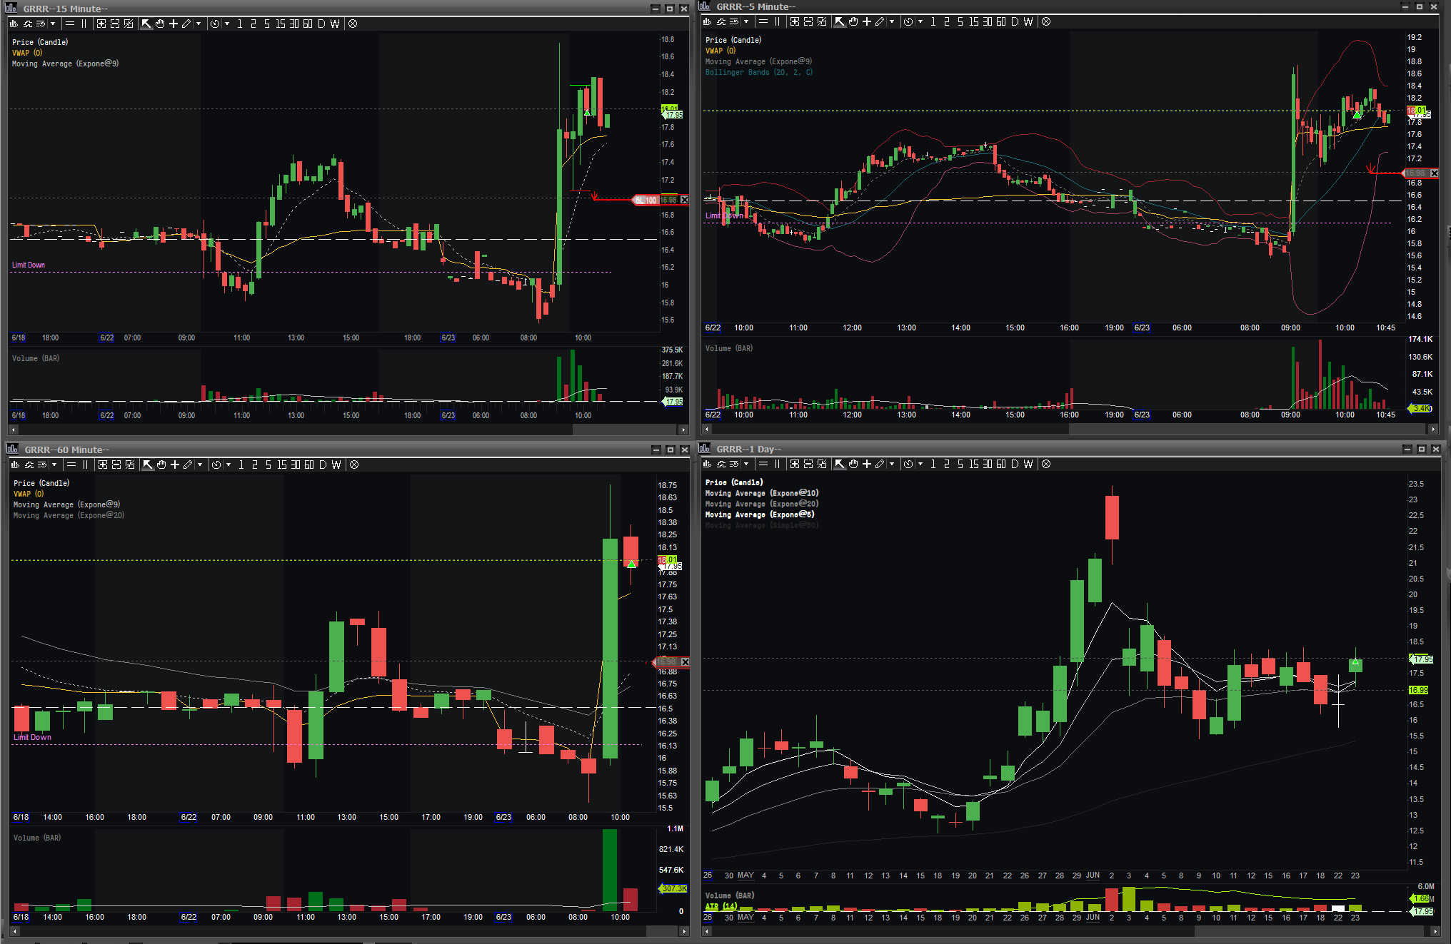Image resolution: width=1451 pixels, height=944 pixels.
Task: Click right scroll arrow in 60 Minute chart
Action: (x=684, y=932)
